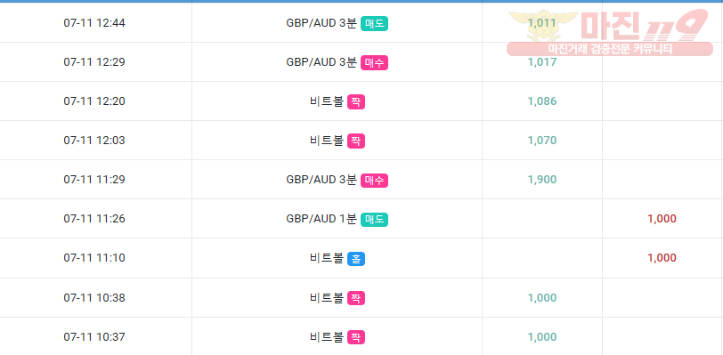Click the 마진119 watermark logo
Viewport: 723px width, 355px height.
(x=610, y=32)
